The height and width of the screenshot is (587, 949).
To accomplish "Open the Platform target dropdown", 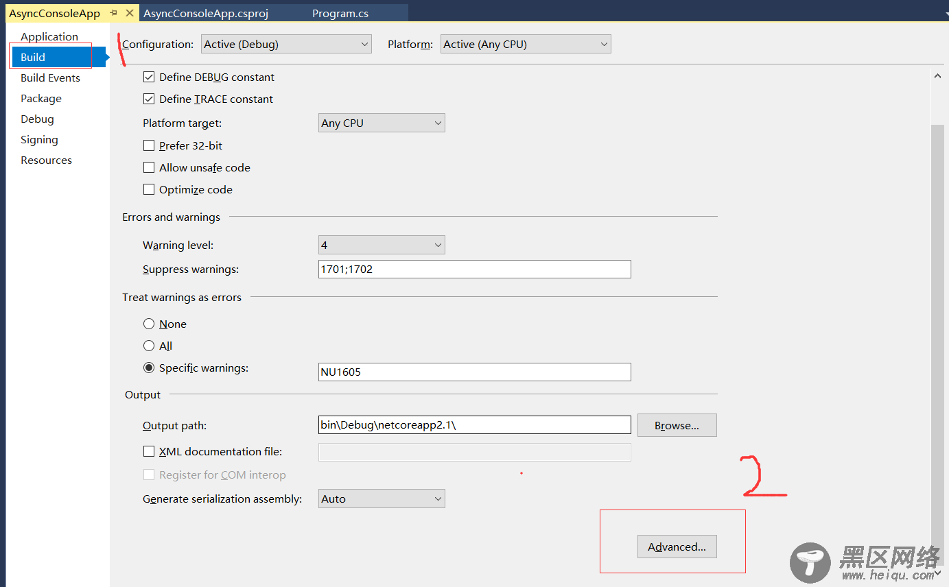I will click(382, 123).
